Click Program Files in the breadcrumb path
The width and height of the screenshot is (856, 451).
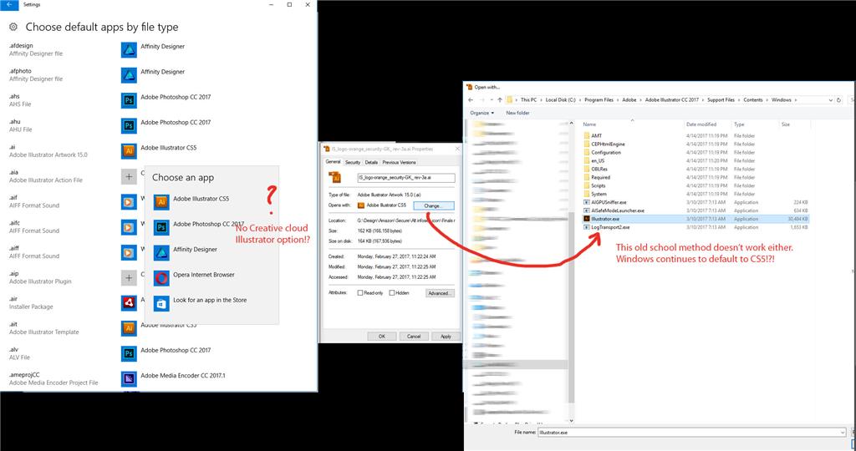599,100
